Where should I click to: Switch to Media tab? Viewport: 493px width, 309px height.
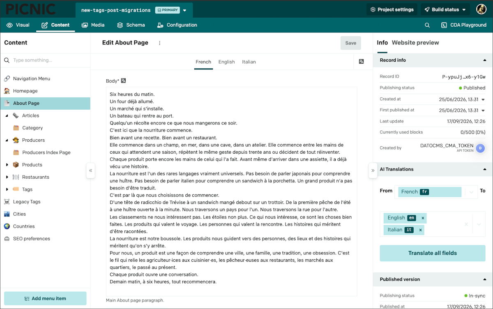click(x=93, y=25)
